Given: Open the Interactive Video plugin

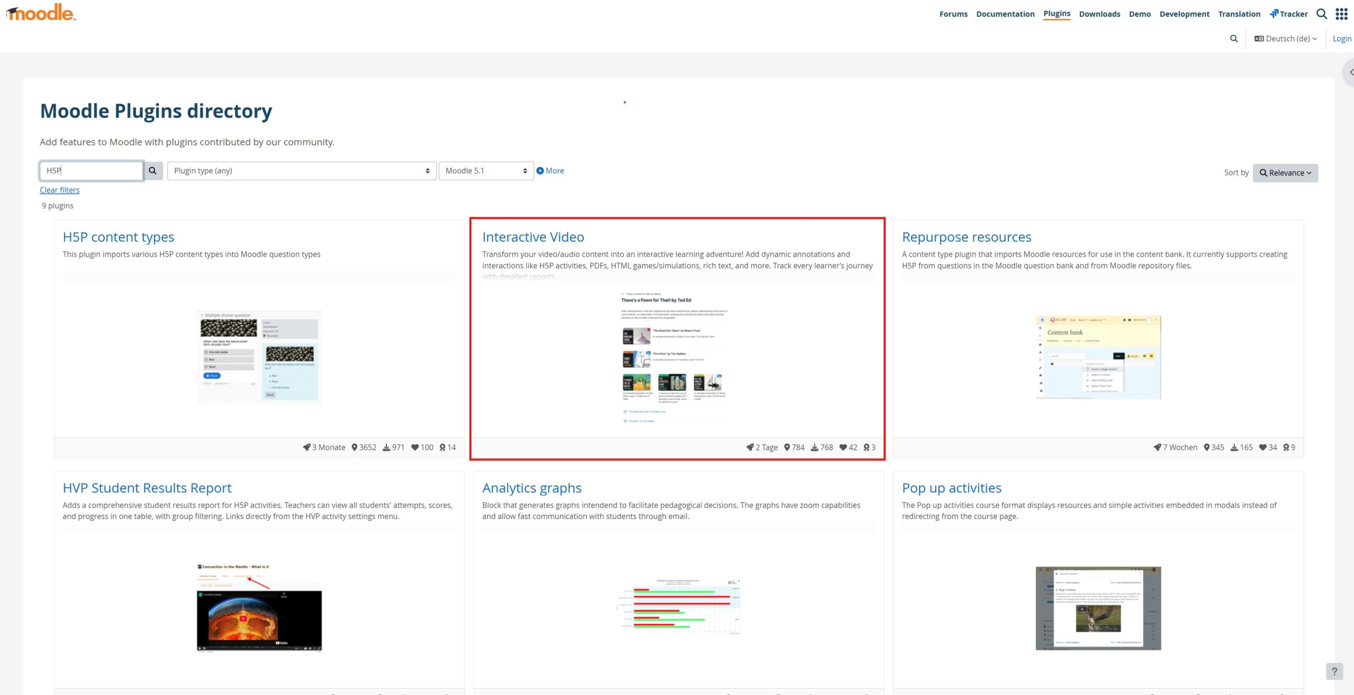Looking at the screenshot, I should point(533,237).
